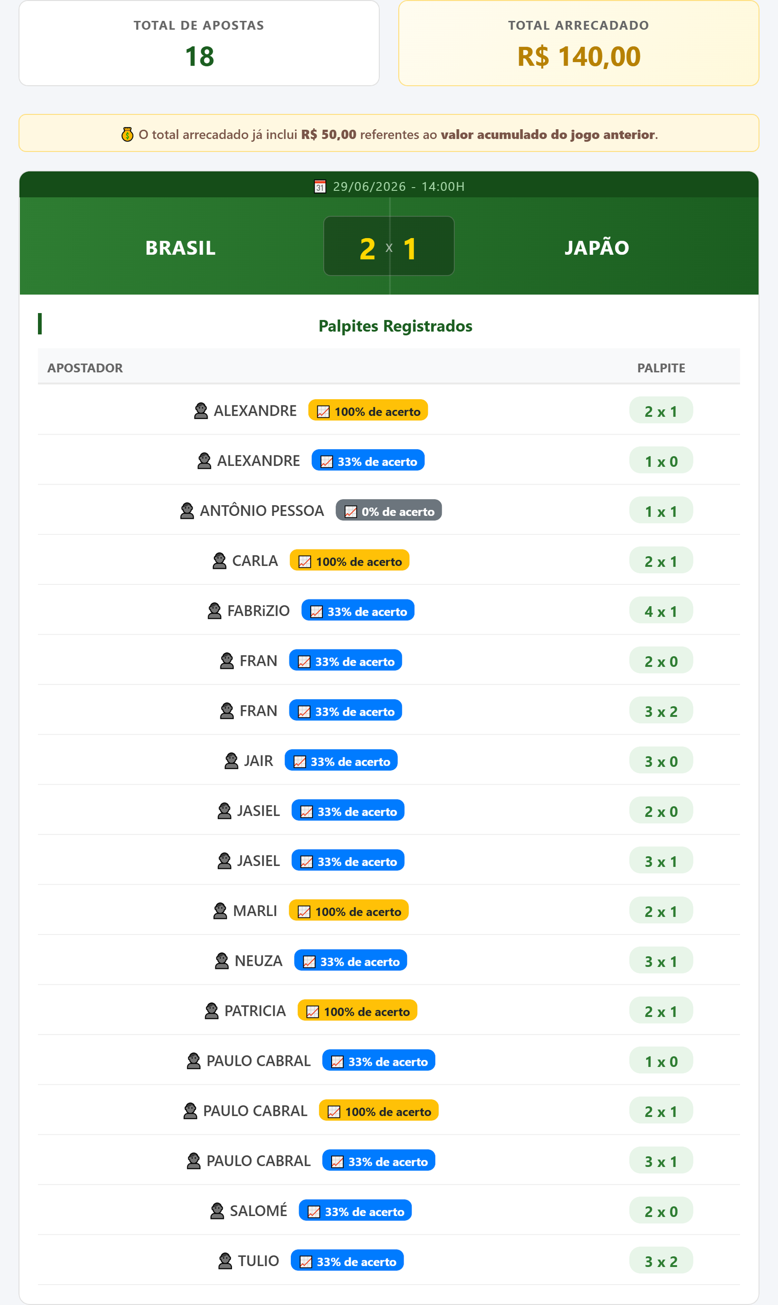This screenshot has width=778, height=1305.
Task: Click the Total Arrecadado R$ 140,00 card
Action: point(579,43)
